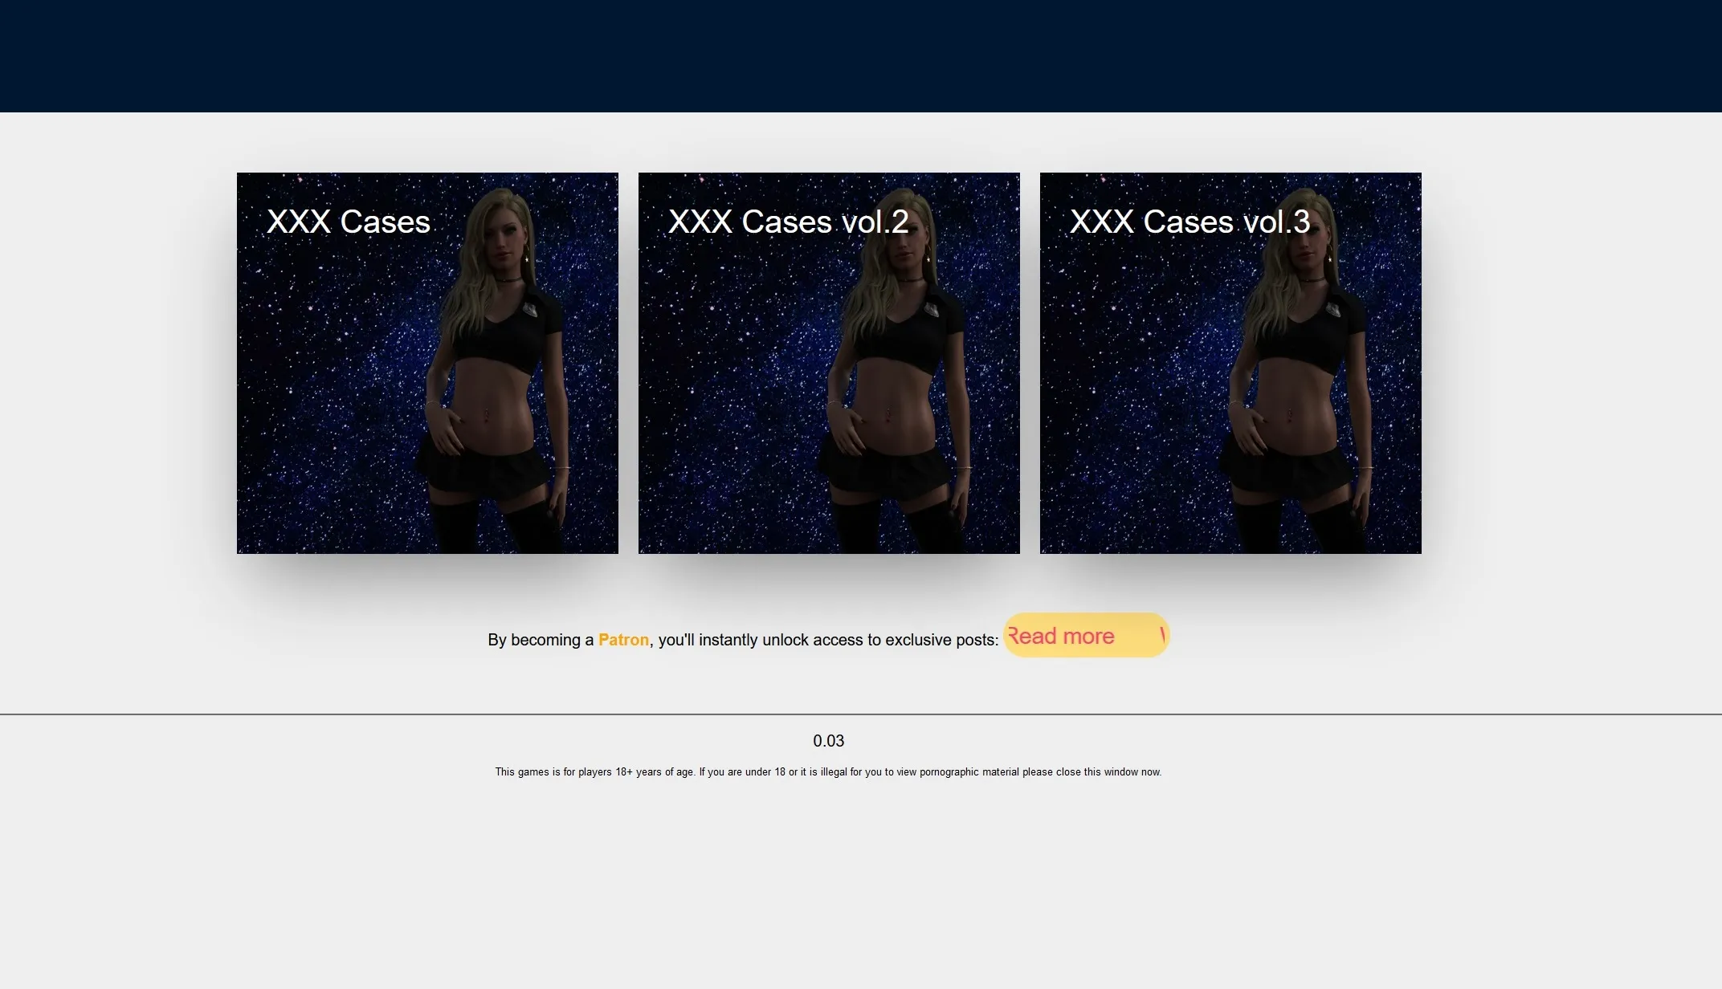Click the 'XXX Cases vol.2' title text
Viewport: 1722px width, 989px height.
789,222
